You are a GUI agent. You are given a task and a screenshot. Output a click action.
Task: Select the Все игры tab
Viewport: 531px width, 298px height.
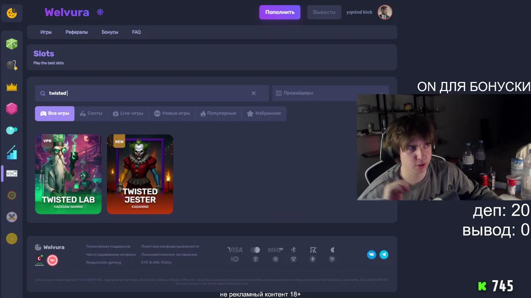click(x=55, y=113)
